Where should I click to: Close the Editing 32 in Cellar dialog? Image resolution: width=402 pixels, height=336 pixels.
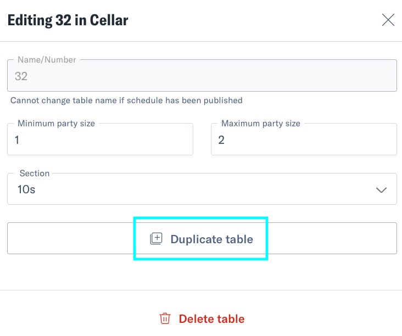tap(388, 20)
